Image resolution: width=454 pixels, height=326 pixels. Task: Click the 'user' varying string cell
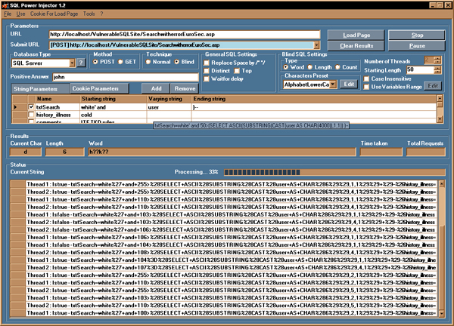[169, 107]
